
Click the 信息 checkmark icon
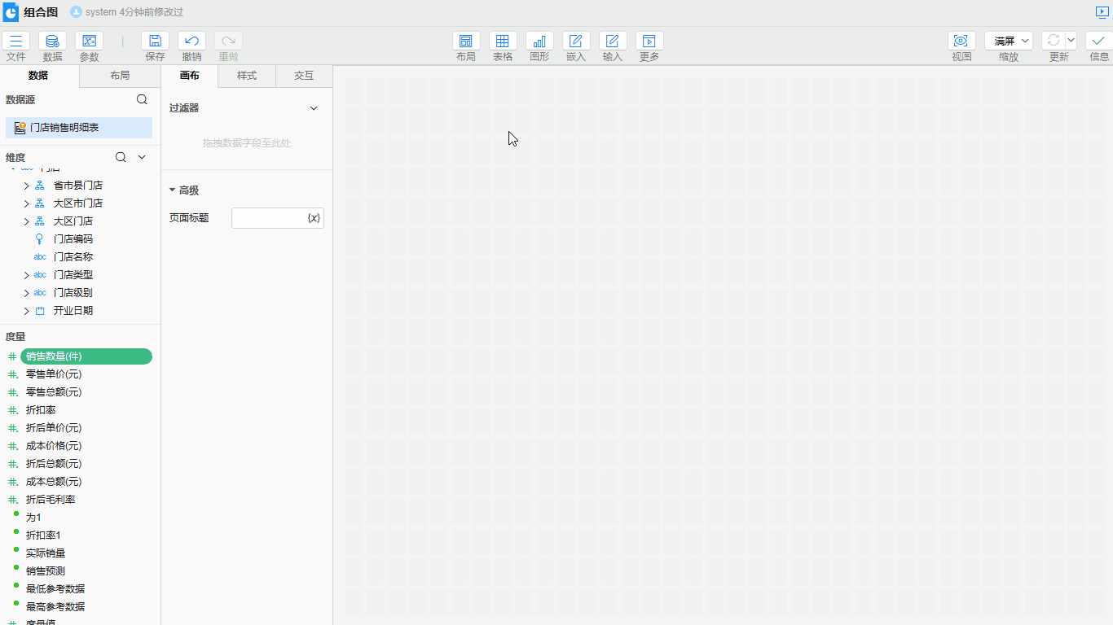pyautogui.click(x=1098, y=41)
